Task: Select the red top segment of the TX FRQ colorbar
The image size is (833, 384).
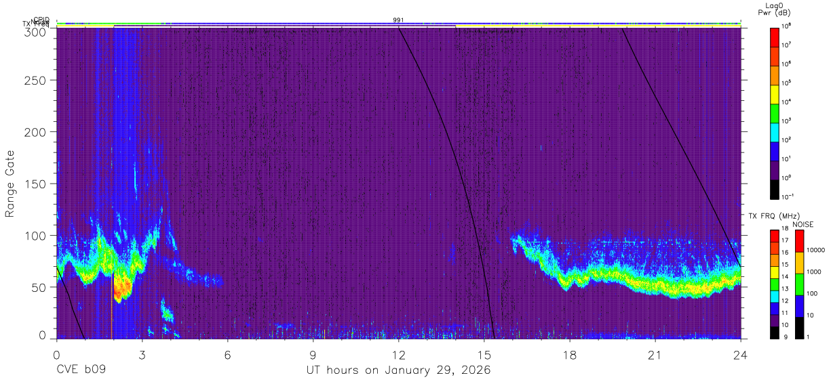Action: pyautogui.click(x=775, y=237)
